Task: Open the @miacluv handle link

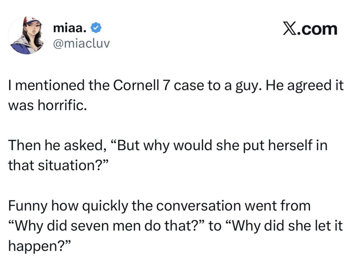Action: (81, 43)
